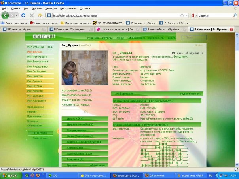Click the green Back navigation arrow
239x179 pixels.
(5, 15)
